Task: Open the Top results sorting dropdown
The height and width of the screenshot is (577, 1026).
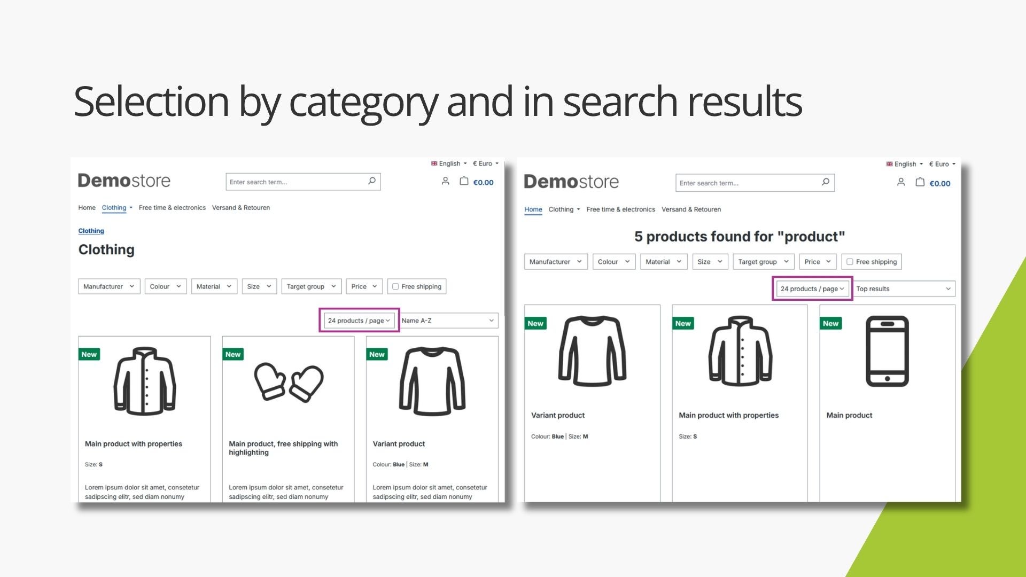Action: coord(904,289)
